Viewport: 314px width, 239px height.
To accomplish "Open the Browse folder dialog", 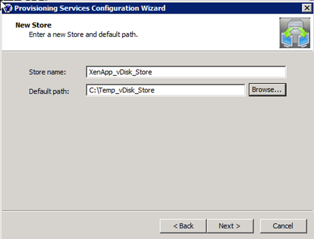I will (267, 90).
